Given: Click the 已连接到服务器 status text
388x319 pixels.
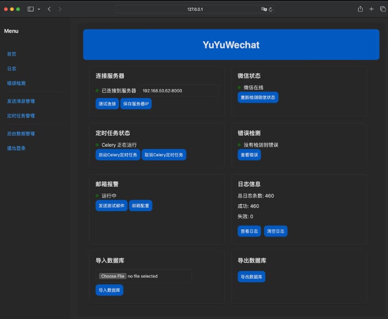Looking at the screenshot, I should click(119, 91).
